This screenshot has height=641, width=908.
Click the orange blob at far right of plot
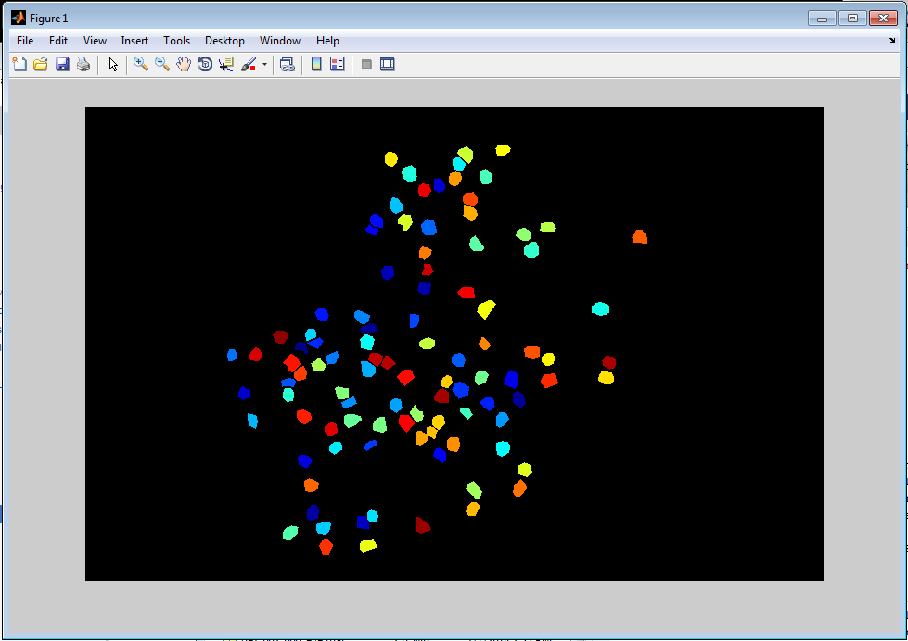639,237
